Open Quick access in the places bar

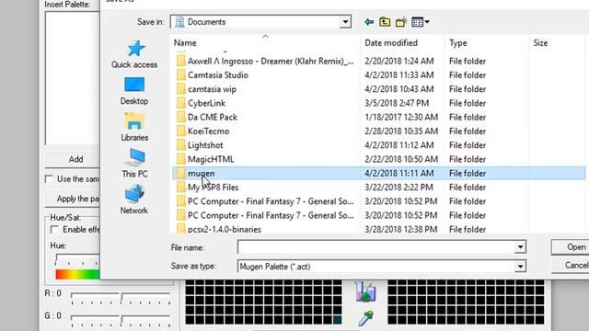[134, 54]
